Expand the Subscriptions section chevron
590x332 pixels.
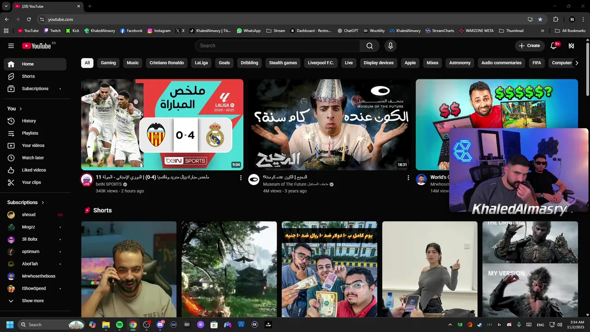[43, 202]
